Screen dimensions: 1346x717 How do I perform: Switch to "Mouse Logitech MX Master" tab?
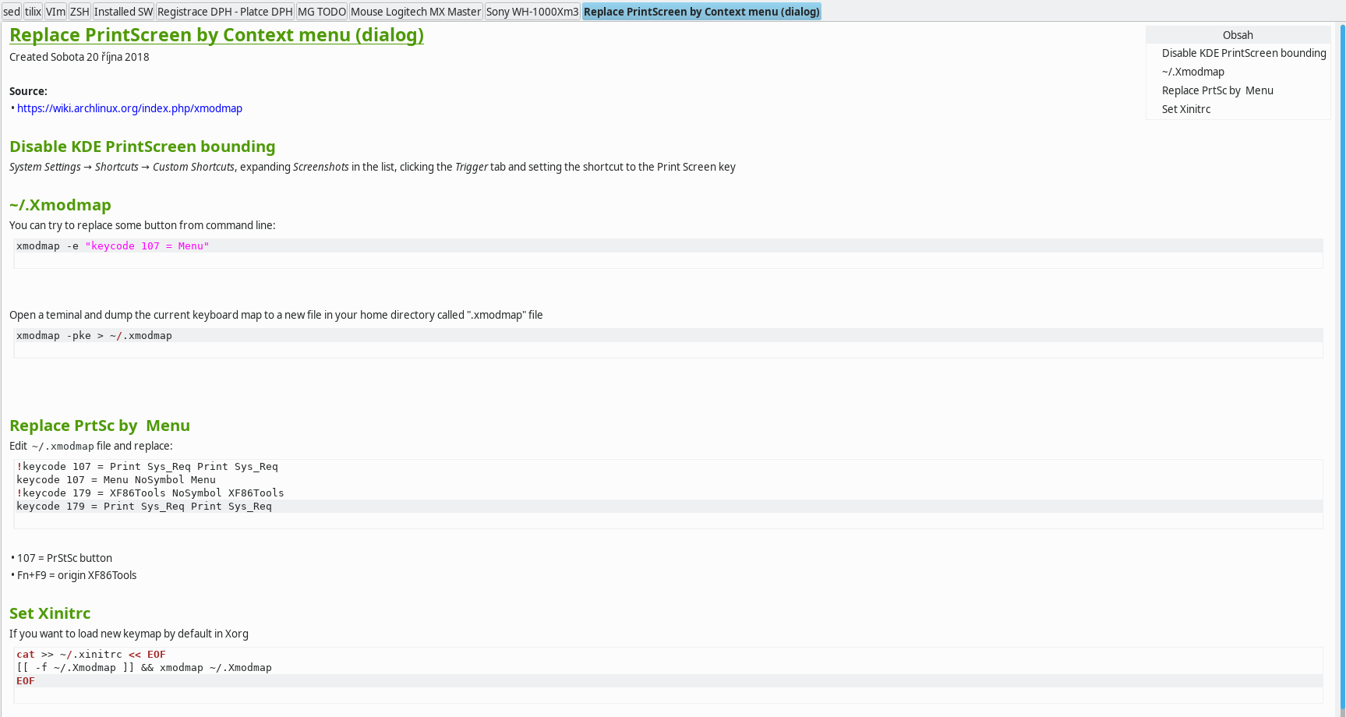click(x=415, y=11)
